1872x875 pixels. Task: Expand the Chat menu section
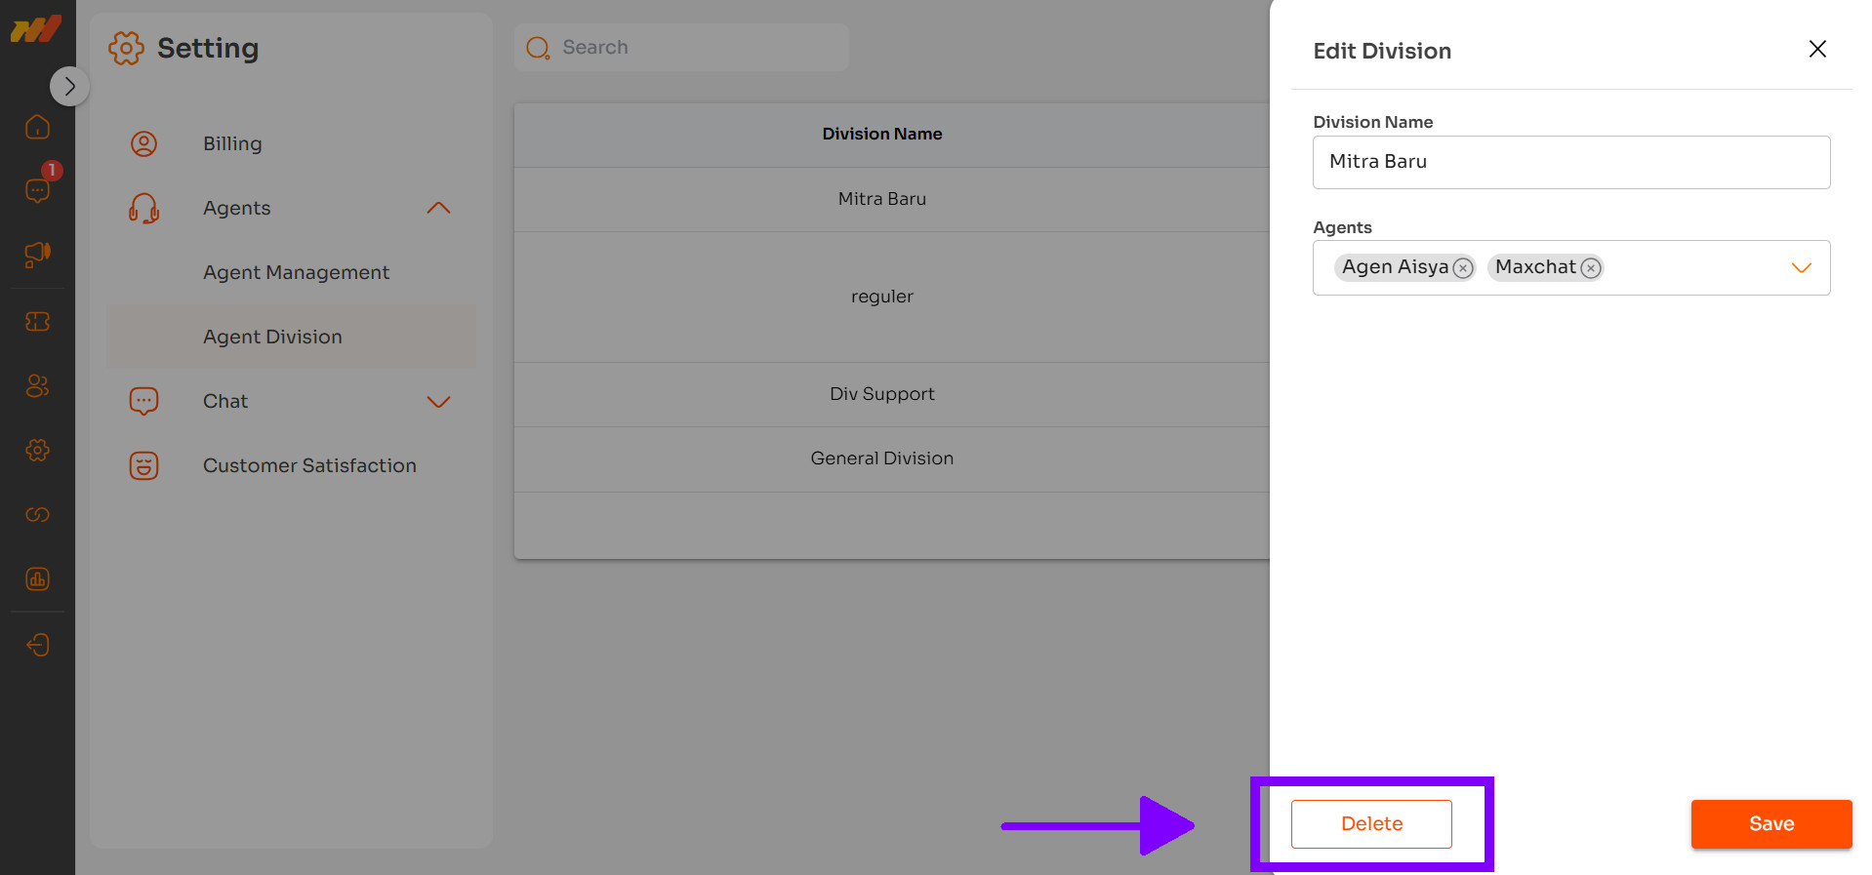click(438, 402)
